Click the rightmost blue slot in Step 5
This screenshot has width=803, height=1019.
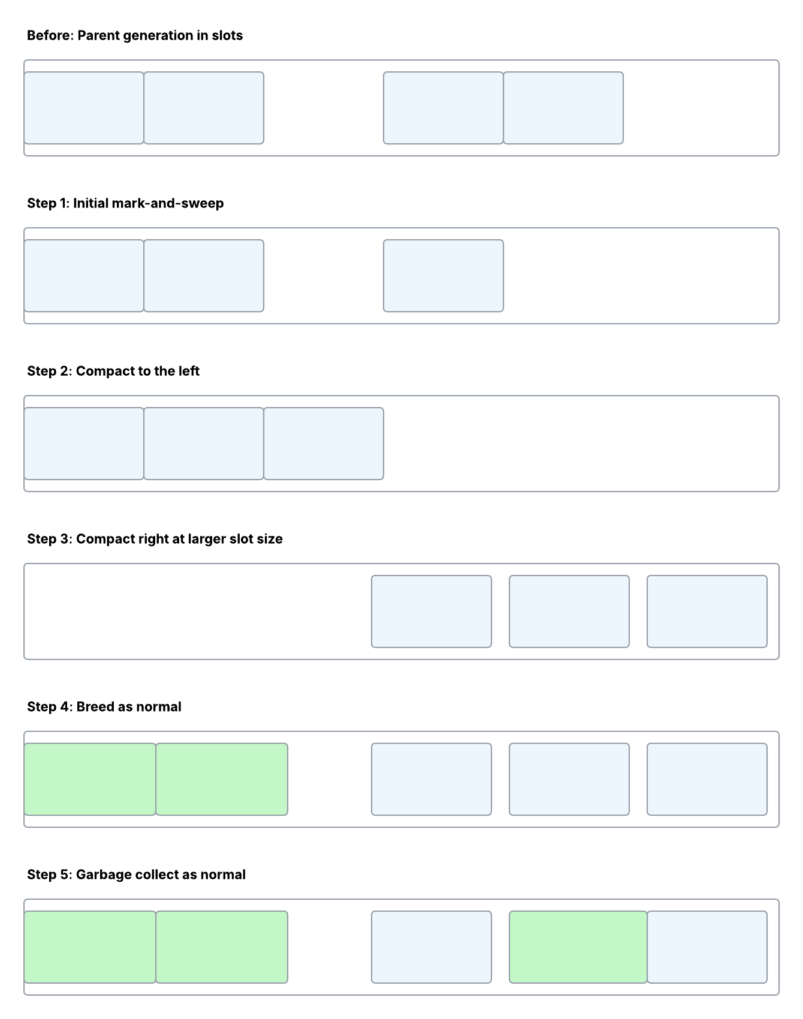click(x=707, y=947)
